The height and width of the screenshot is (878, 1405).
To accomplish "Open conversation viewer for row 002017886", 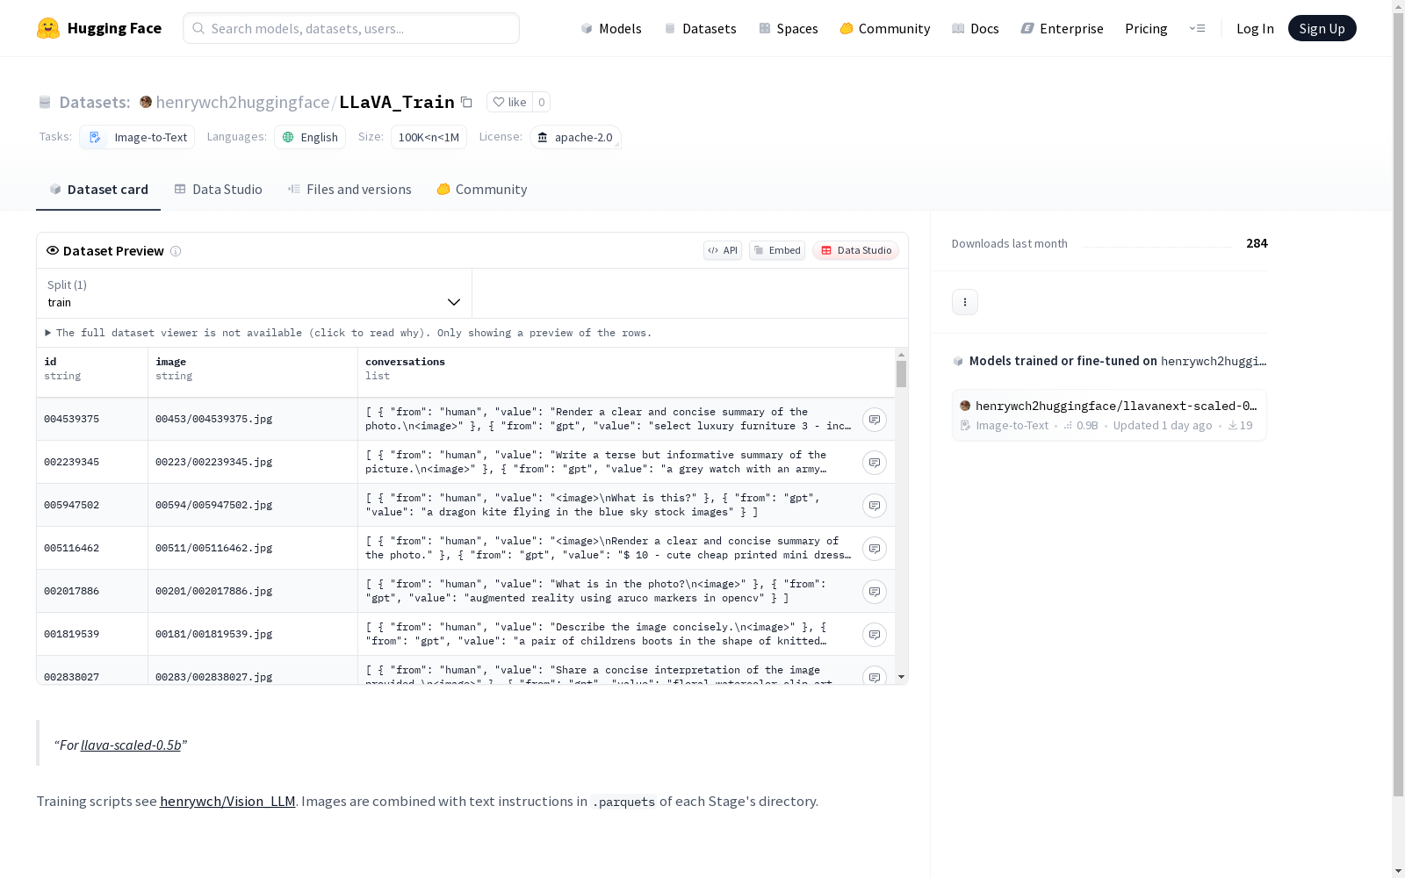I will [875, 592].
